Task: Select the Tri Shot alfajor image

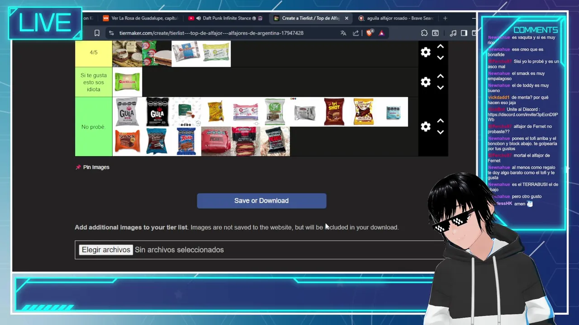Action: (x=334, y=112)
